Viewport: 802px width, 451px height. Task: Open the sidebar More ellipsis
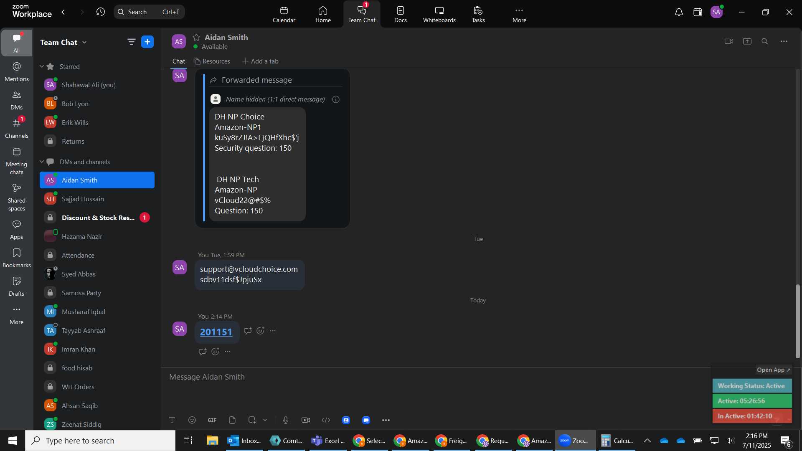coord(17,314)
